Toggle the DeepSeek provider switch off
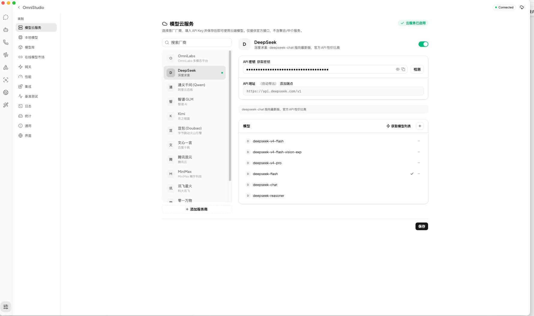This screenshot has width=534, height=316. (423, 44)
